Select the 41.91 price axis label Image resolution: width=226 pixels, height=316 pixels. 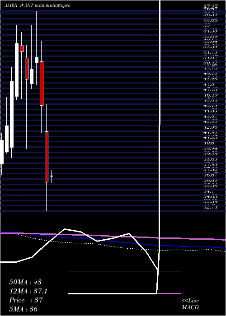(x=211, y=133)
